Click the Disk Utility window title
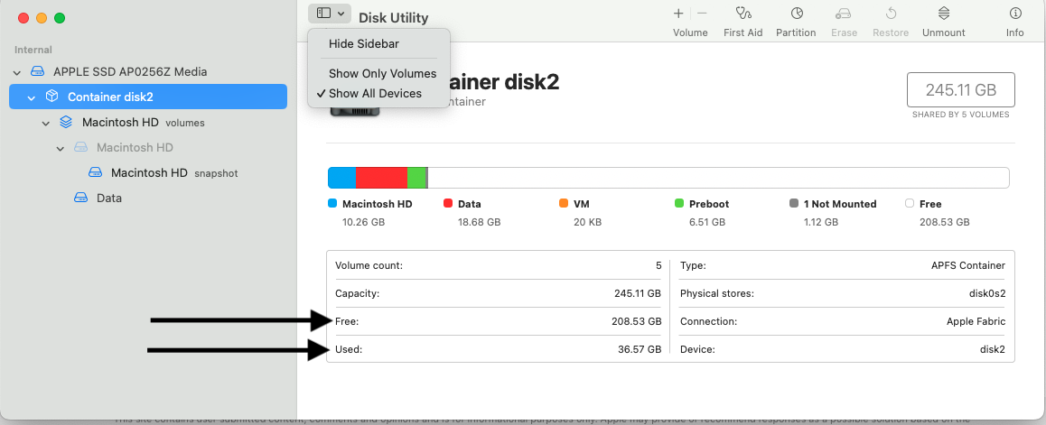Image resolution: width=1046 pixels, height=425 pixels. coord(394,18)
